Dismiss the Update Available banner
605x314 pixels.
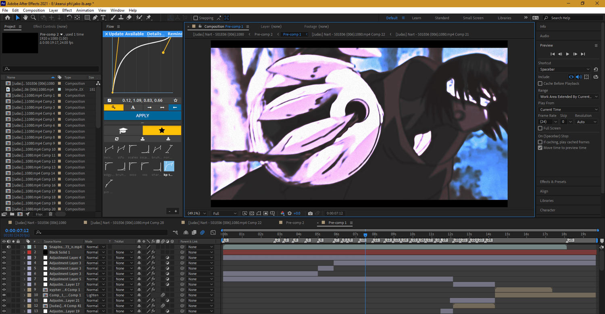tap(106, 34)
